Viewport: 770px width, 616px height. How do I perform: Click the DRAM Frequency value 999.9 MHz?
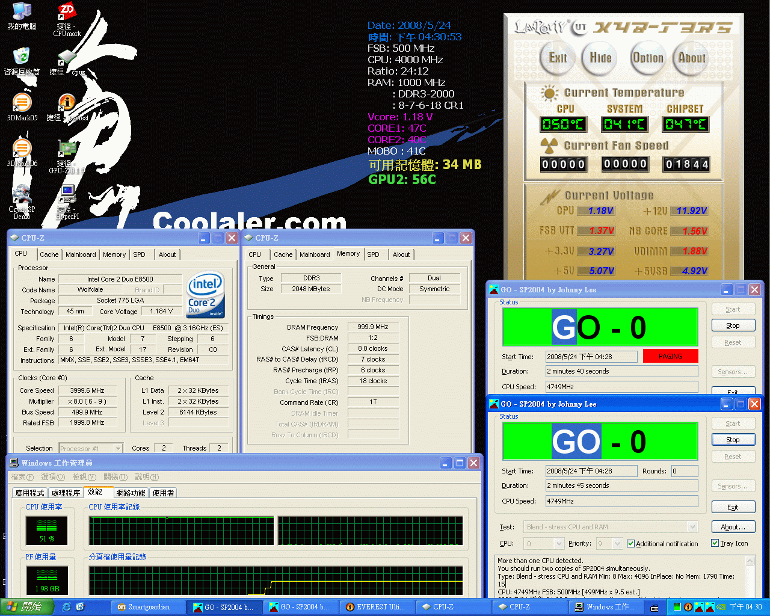click(x=373, y=327)
